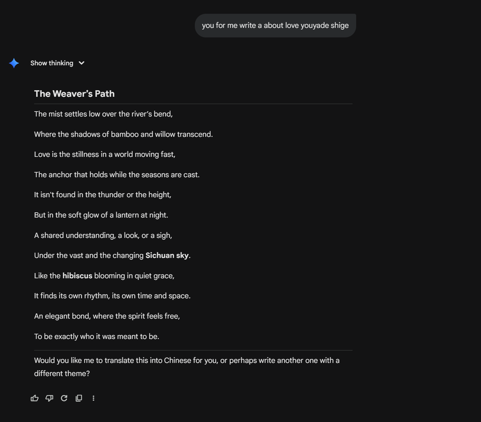
Task: Click the line about the anchor that holds
Action: [117, 175]
